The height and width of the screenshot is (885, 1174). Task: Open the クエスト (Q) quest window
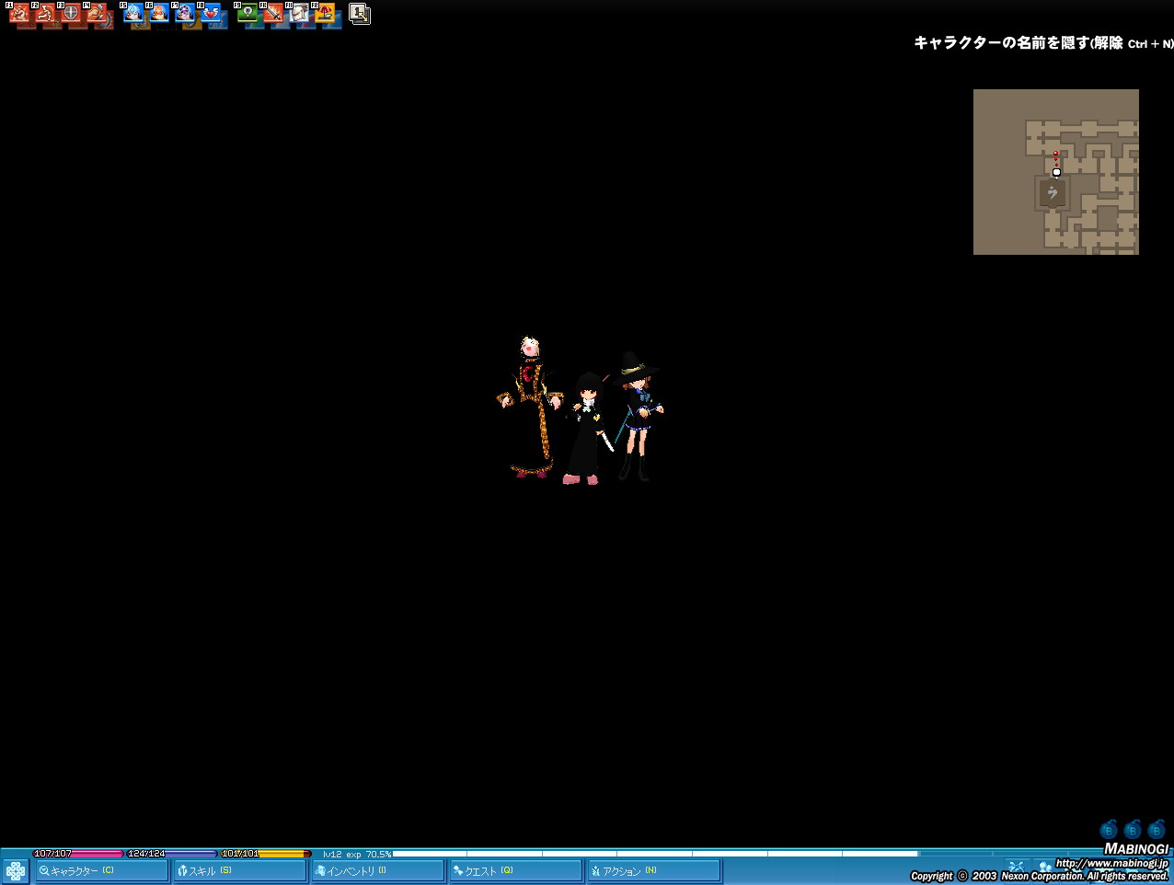point(516,870)
